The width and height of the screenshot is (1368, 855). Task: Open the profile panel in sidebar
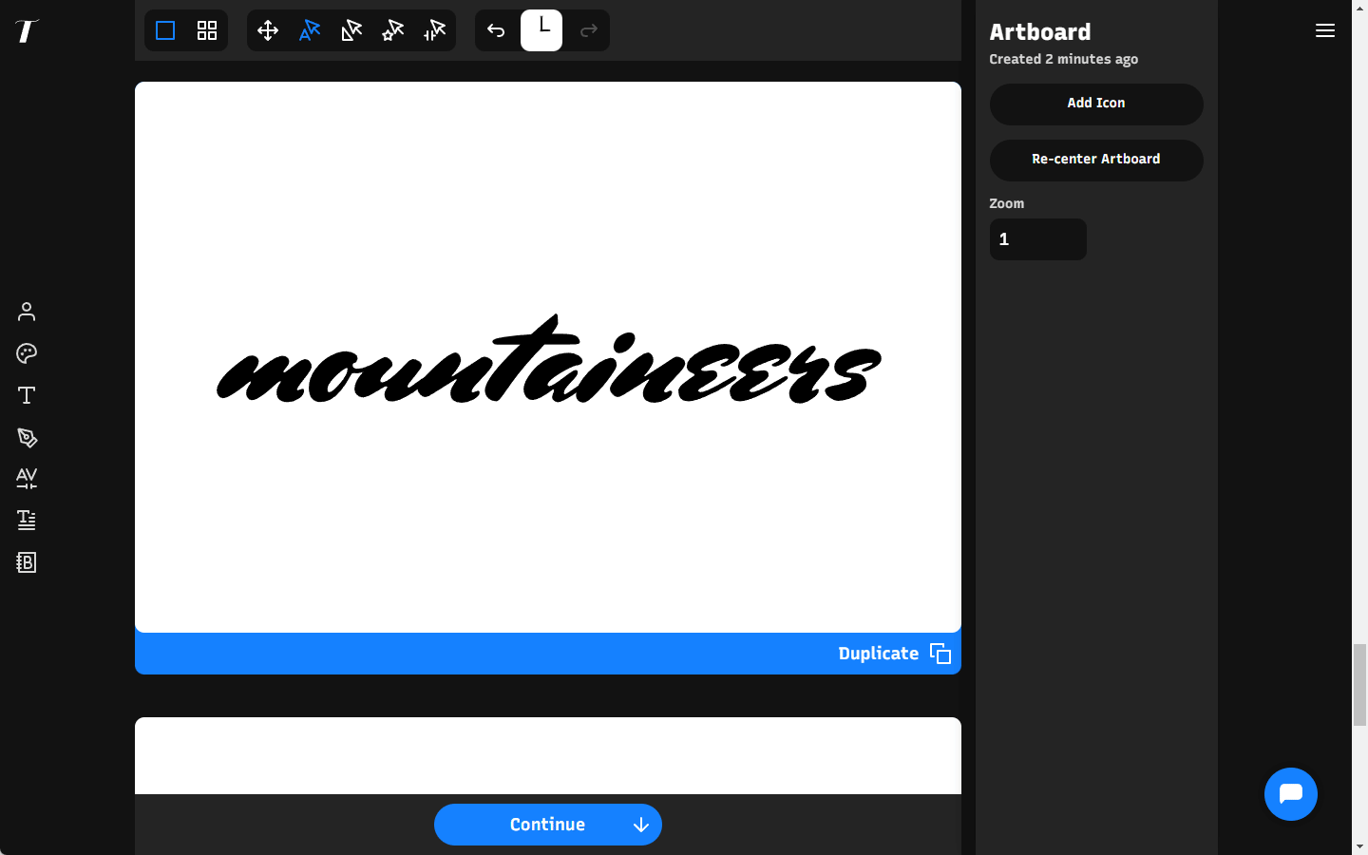26,311
